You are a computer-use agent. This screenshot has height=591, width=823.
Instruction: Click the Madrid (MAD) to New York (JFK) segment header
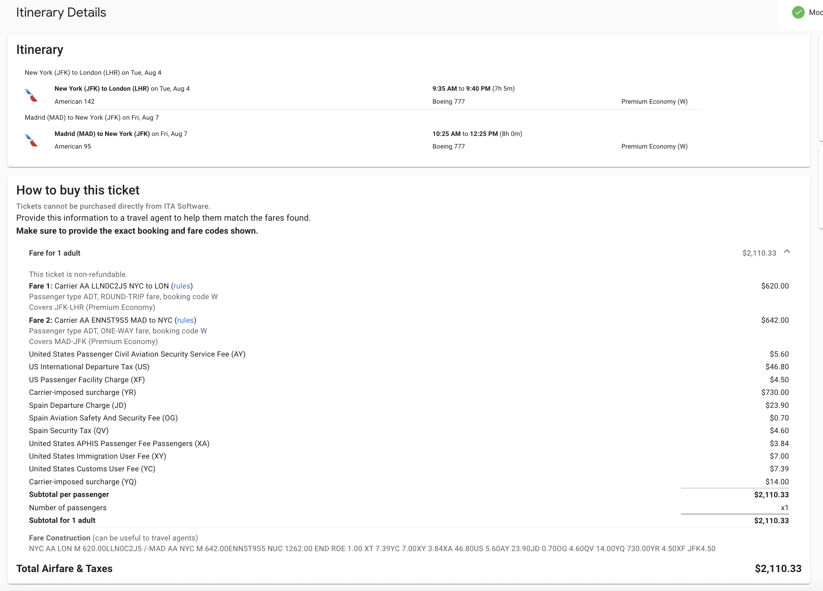pos(92,117)
